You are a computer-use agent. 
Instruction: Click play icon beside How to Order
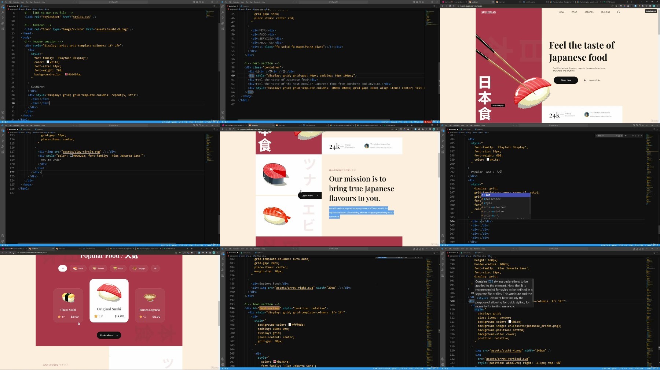585,80
